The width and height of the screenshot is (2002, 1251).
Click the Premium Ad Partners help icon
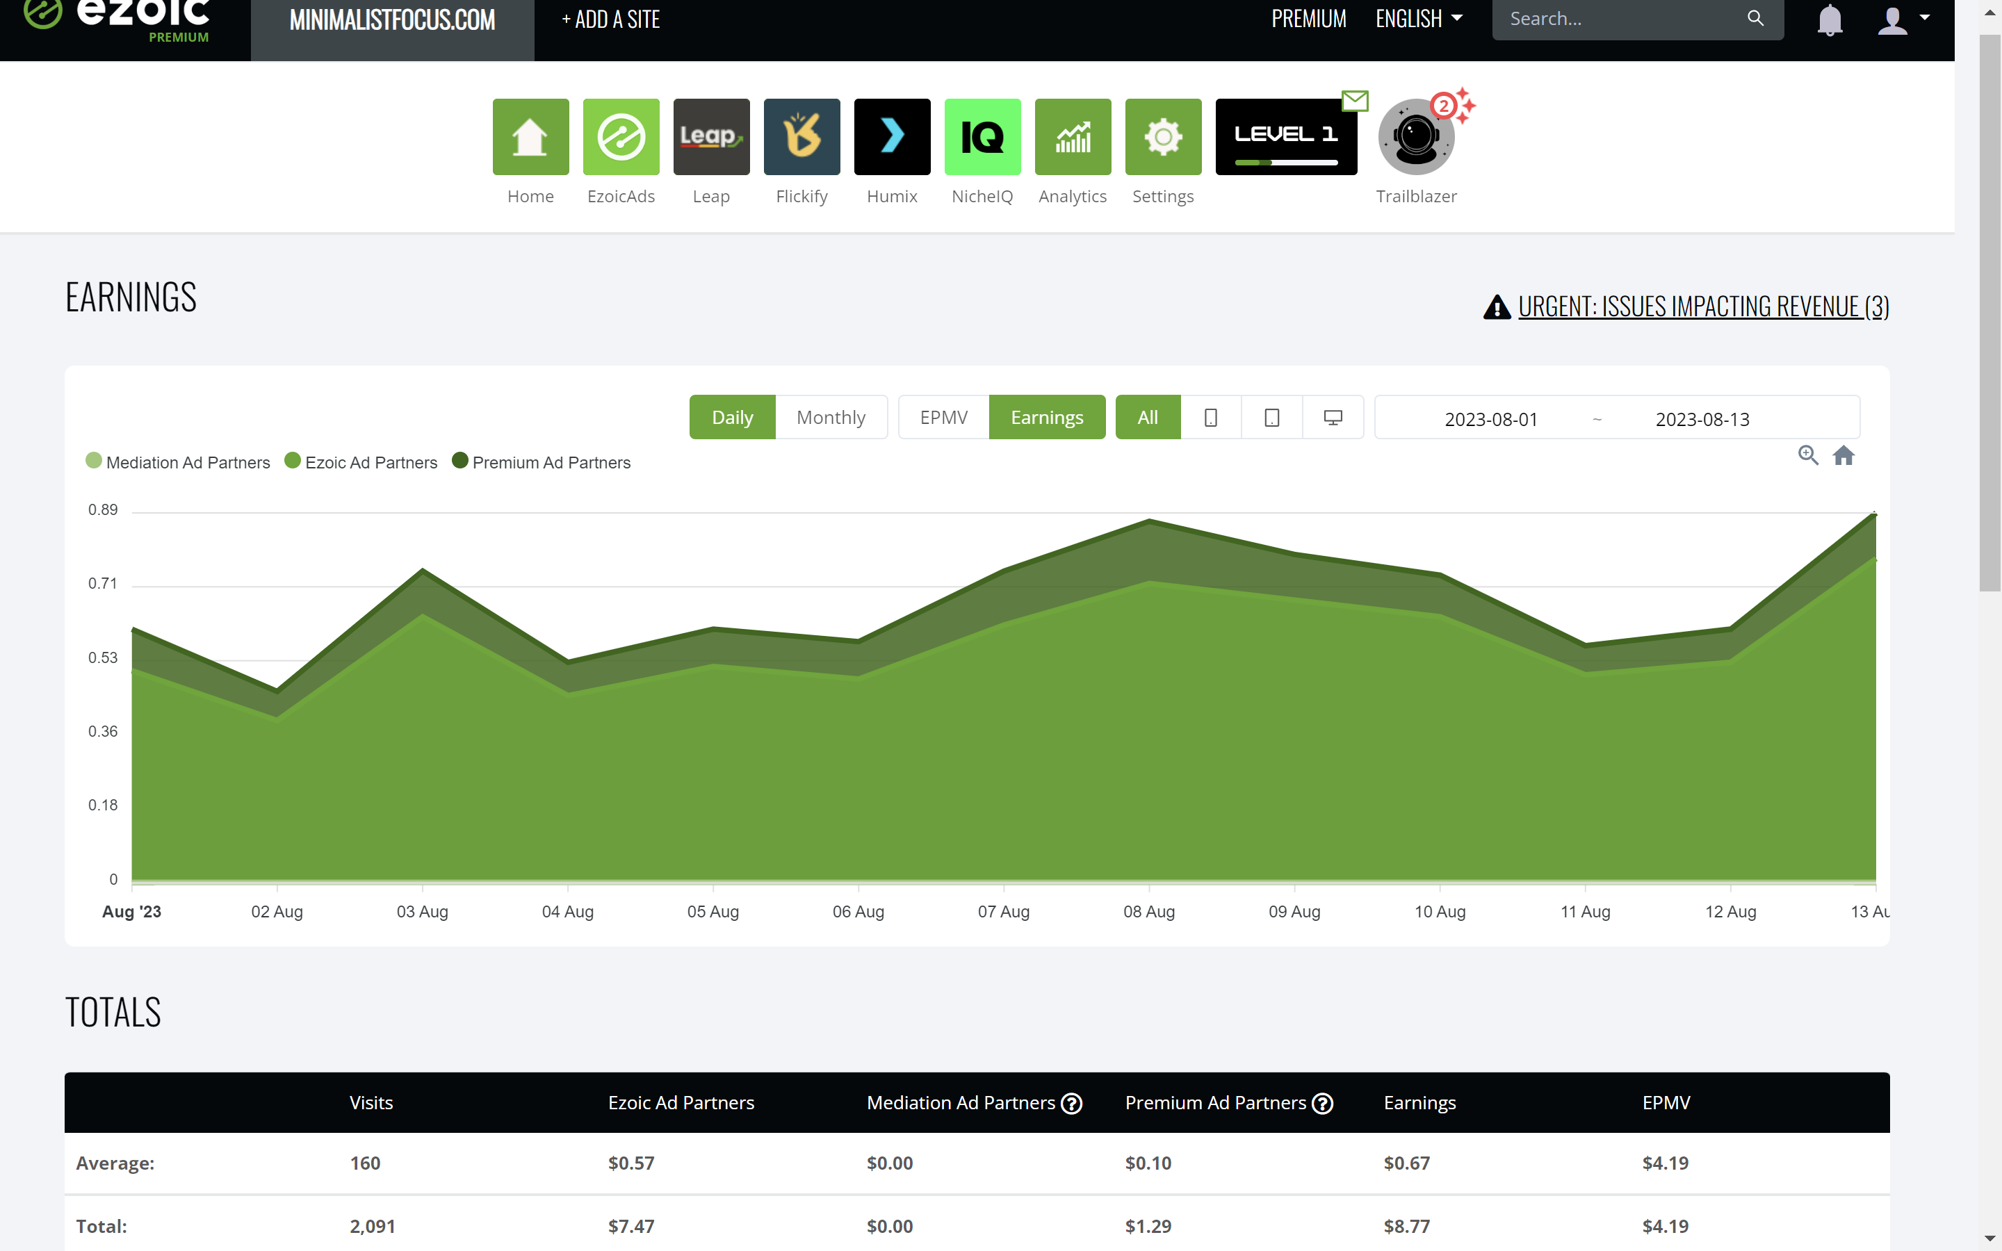pyautogui.click(x=1322, y=1103)
